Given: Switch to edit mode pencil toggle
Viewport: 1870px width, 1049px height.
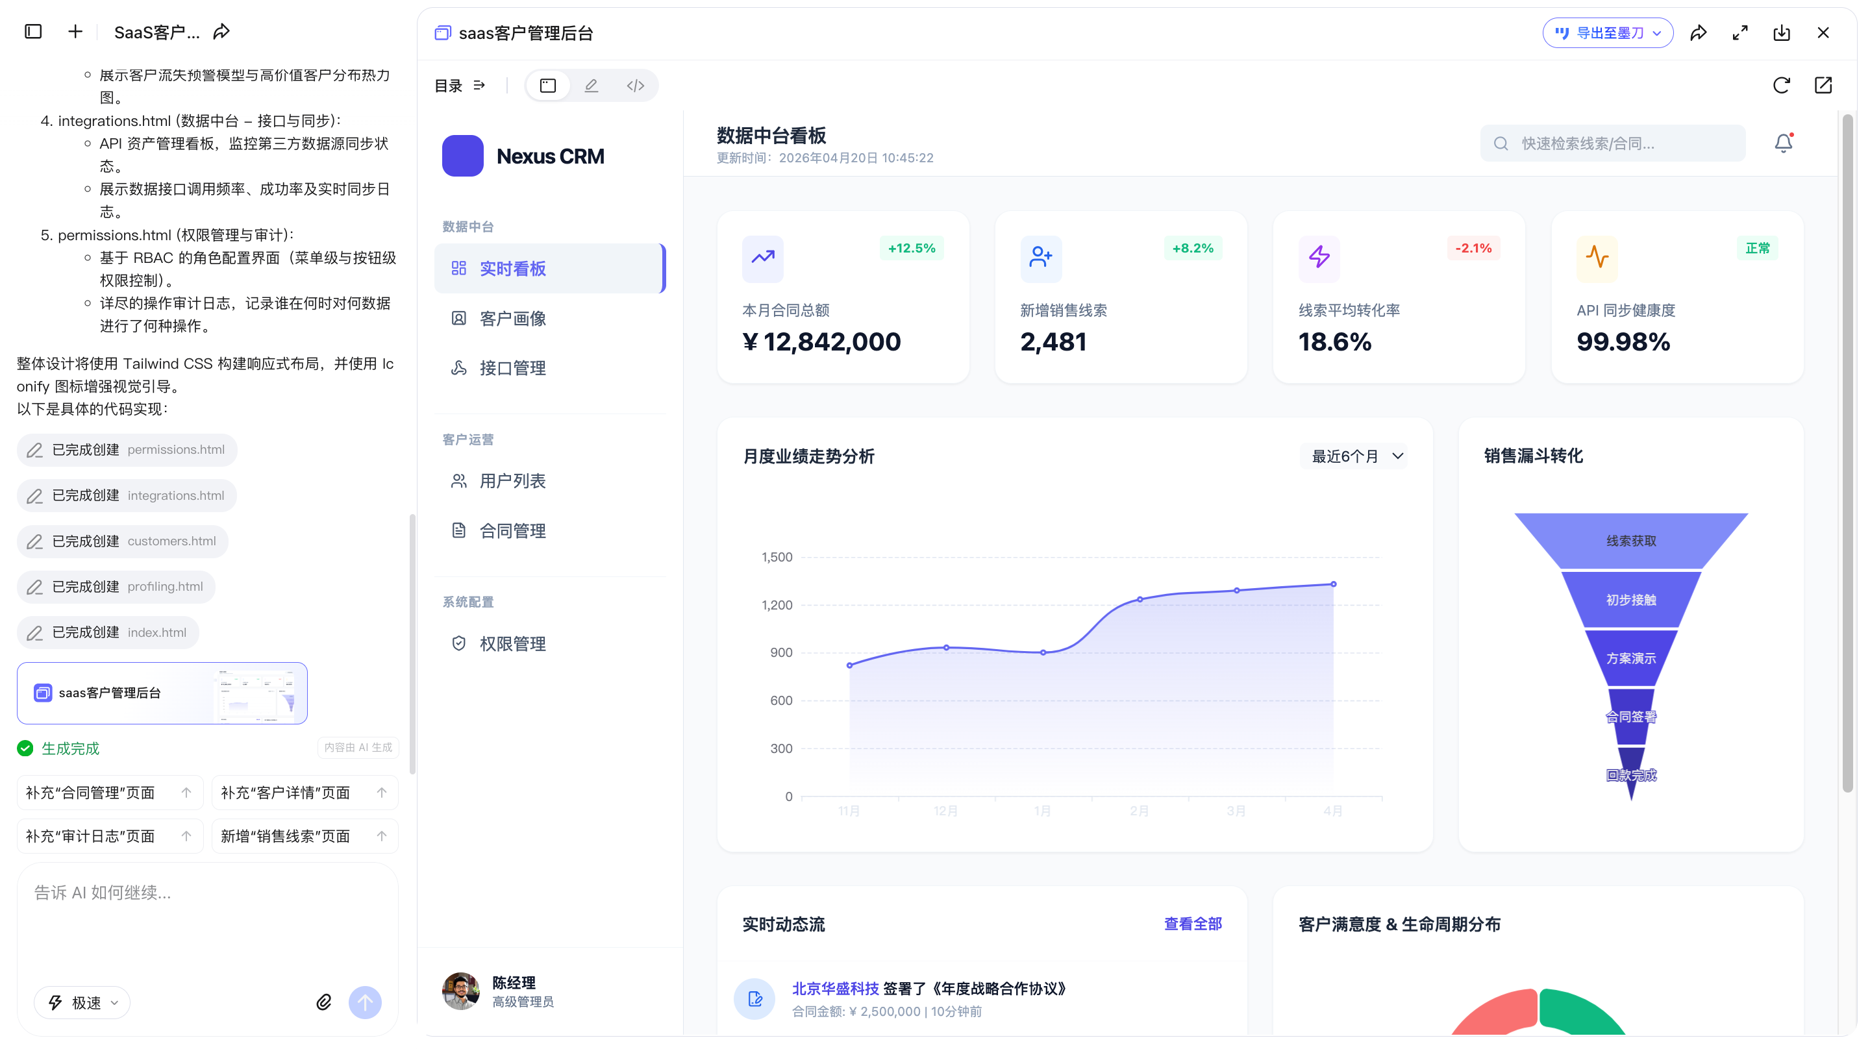Looking at the screenshot, I should point(591,86).
